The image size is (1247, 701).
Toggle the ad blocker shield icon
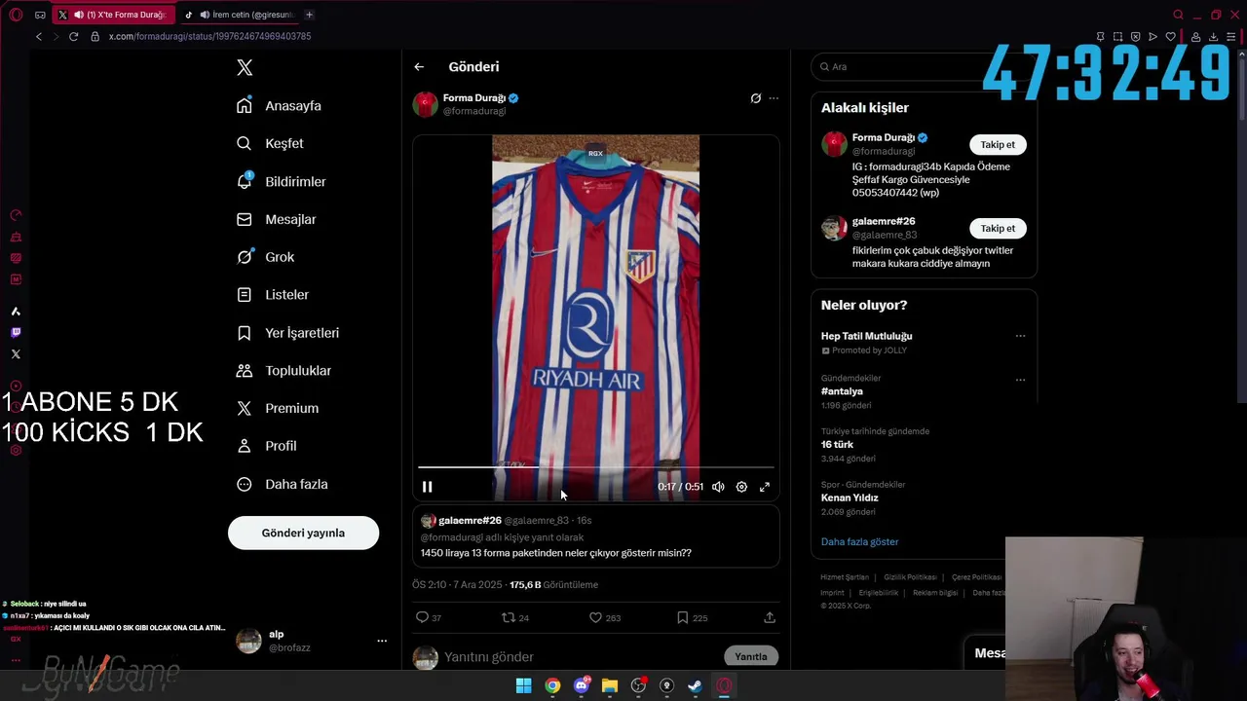tap(1135, 37)
